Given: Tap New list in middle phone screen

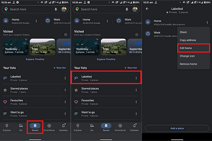Looking at the screenshot, I should 131,68.
